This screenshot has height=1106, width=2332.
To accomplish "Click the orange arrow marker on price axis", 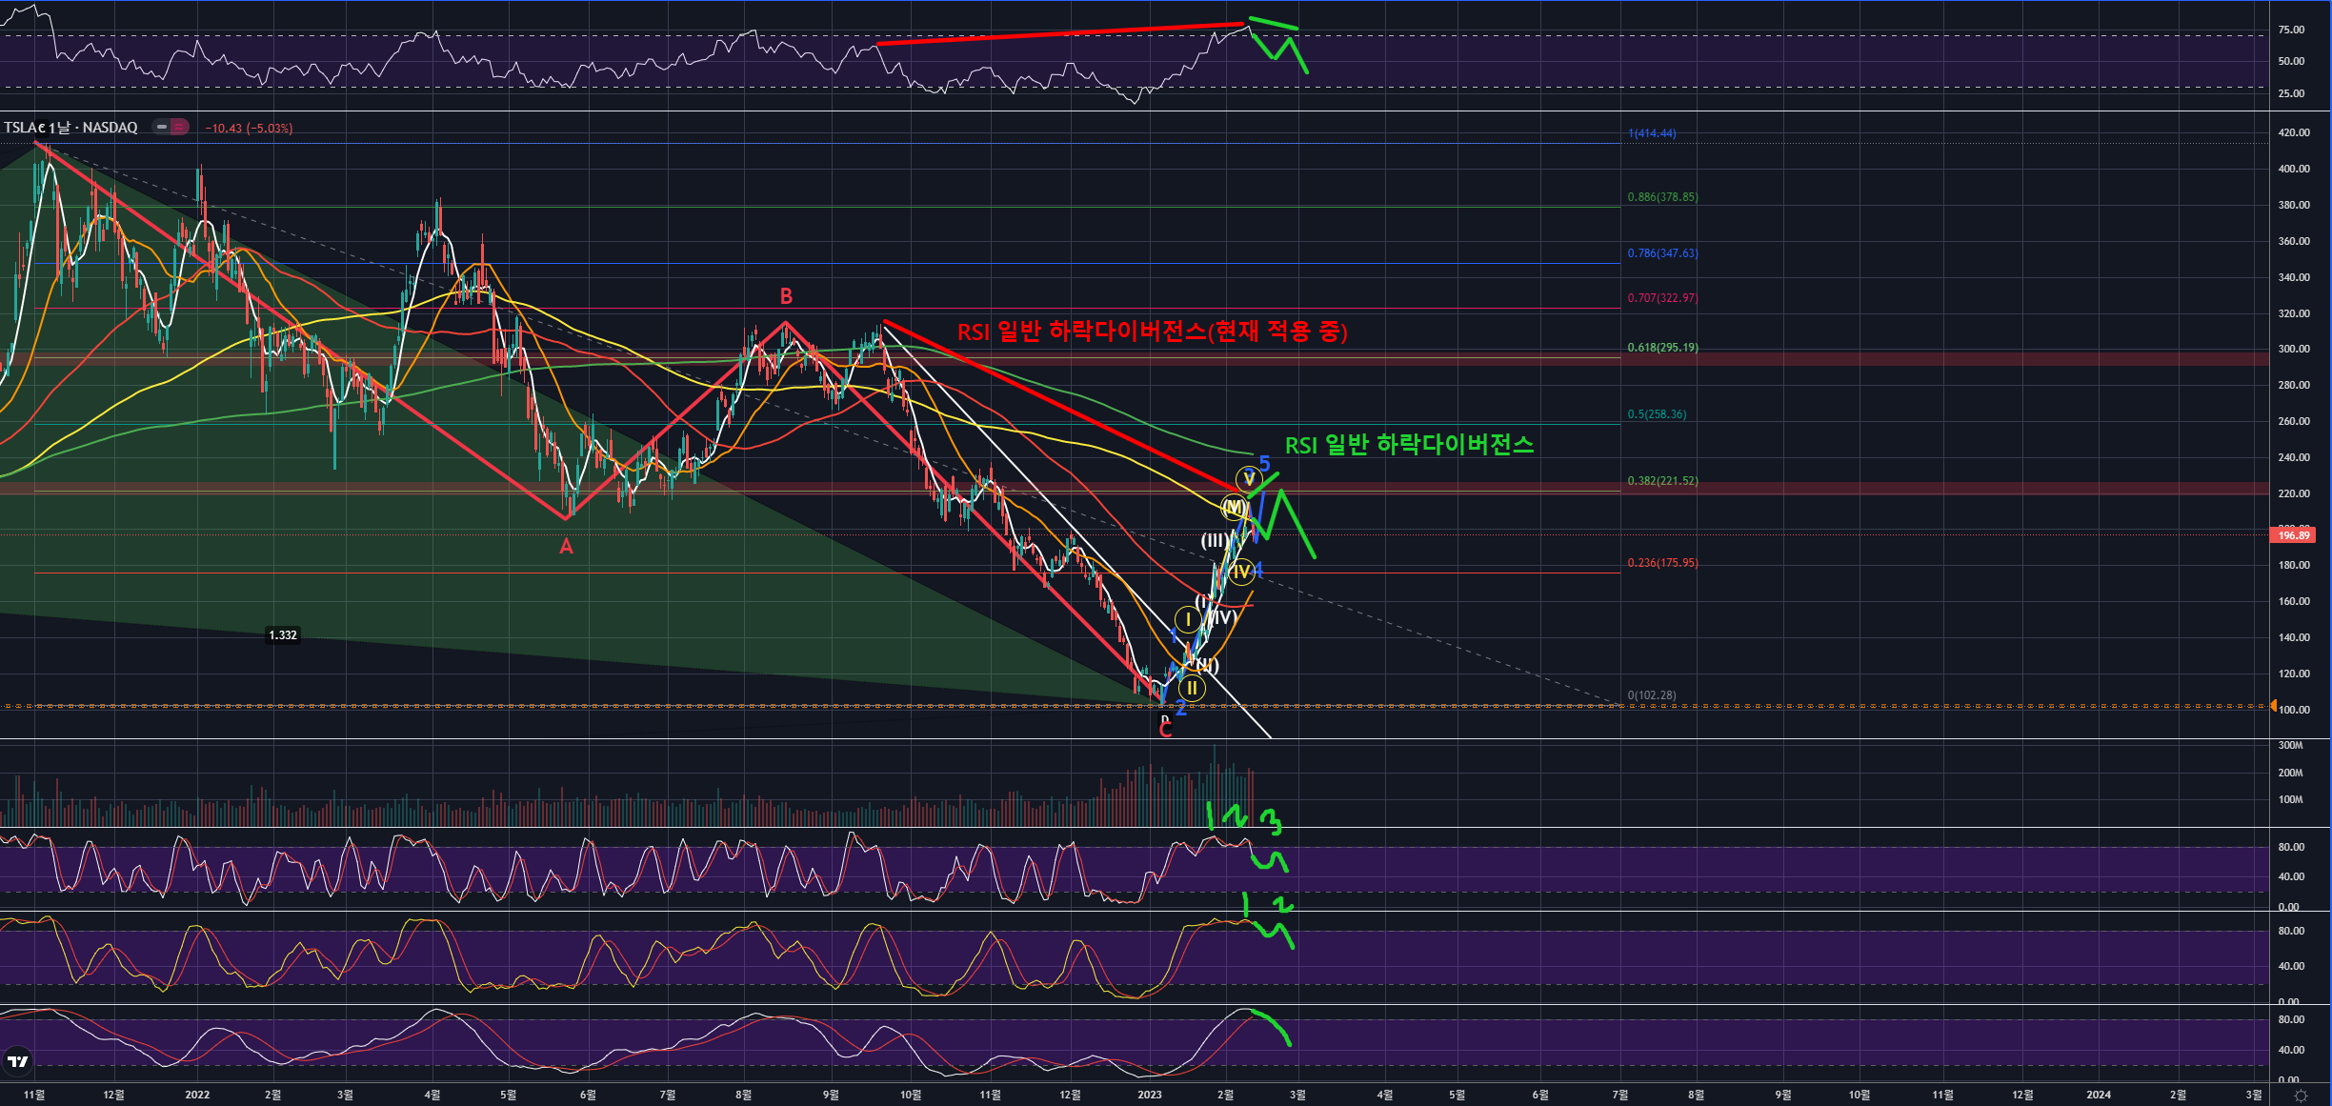I will (2273, 706).
